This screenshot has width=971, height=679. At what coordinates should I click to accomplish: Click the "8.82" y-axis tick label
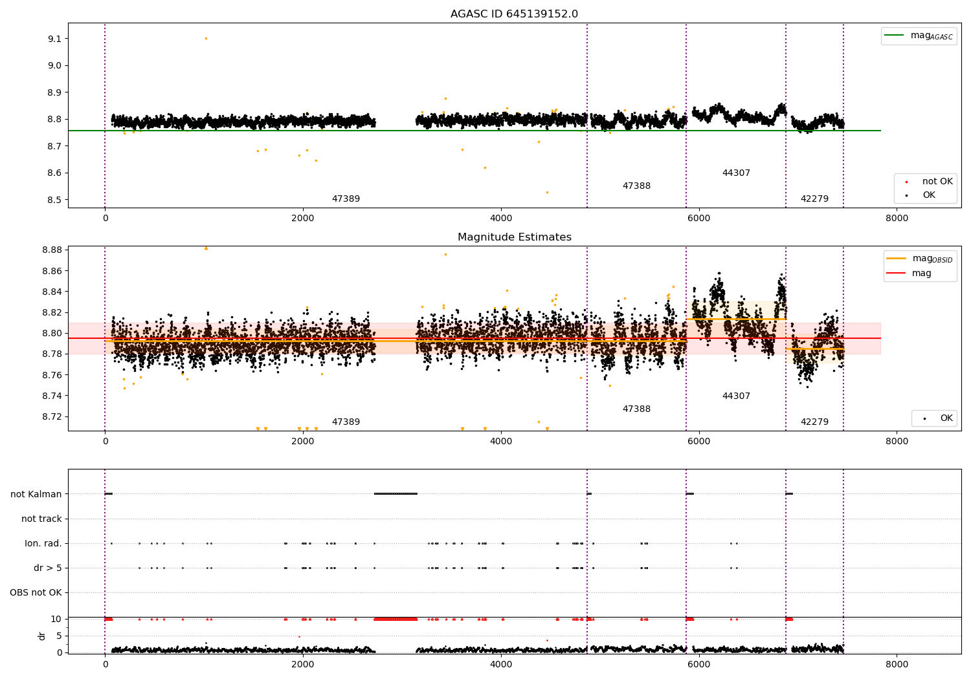52,312
